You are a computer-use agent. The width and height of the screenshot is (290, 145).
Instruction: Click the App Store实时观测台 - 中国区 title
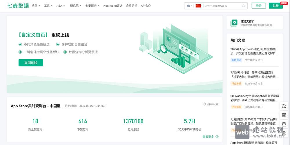click(x=36, y=106)
